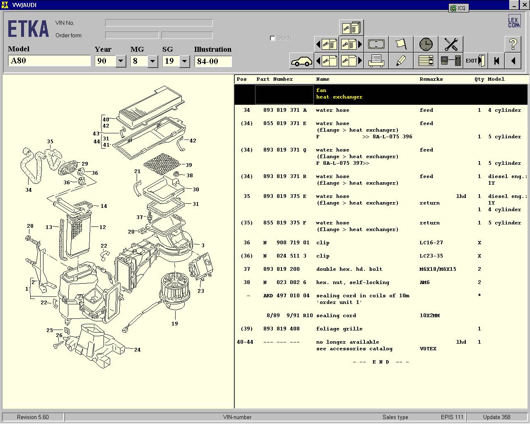
Task: Select clip part N 900 719 01
Action: point(286,243)
